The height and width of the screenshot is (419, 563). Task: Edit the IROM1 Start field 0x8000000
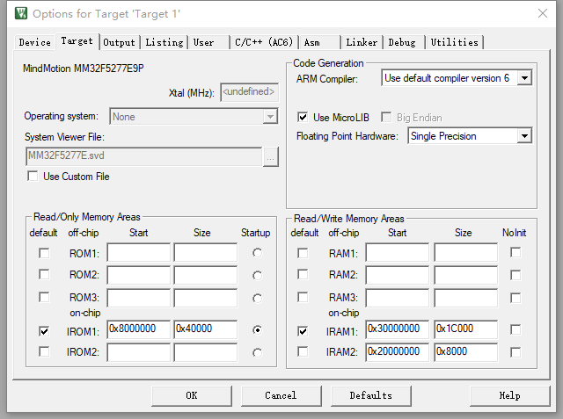tap(139, 329)
